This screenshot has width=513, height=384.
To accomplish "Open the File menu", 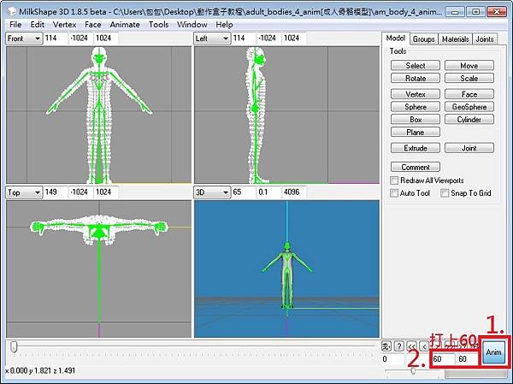I will tap(15, 25).
